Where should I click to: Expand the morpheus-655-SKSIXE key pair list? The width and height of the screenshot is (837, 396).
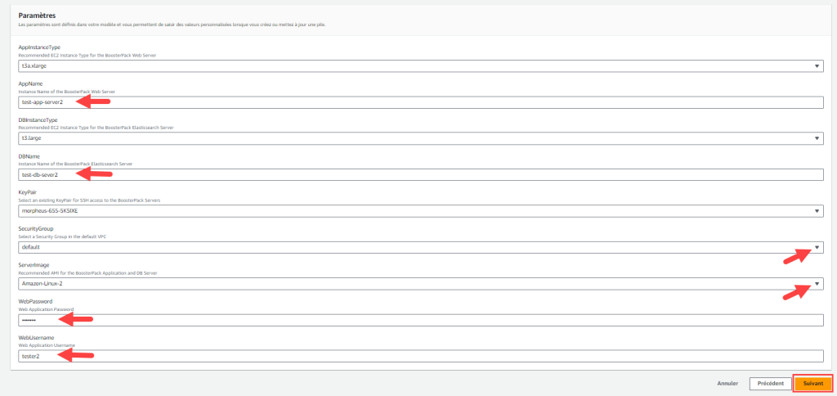pos(409,211)
